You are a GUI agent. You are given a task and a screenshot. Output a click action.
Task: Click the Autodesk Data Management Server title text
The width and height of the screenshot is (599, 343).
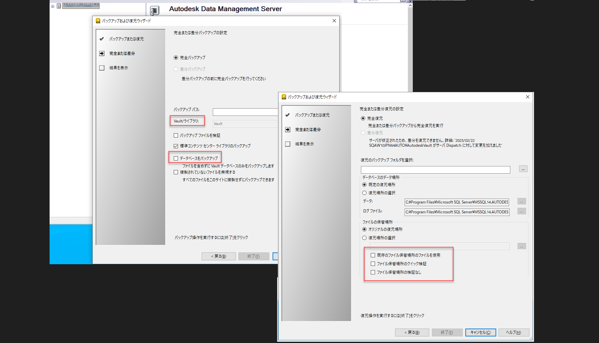[x=225, y=9]
